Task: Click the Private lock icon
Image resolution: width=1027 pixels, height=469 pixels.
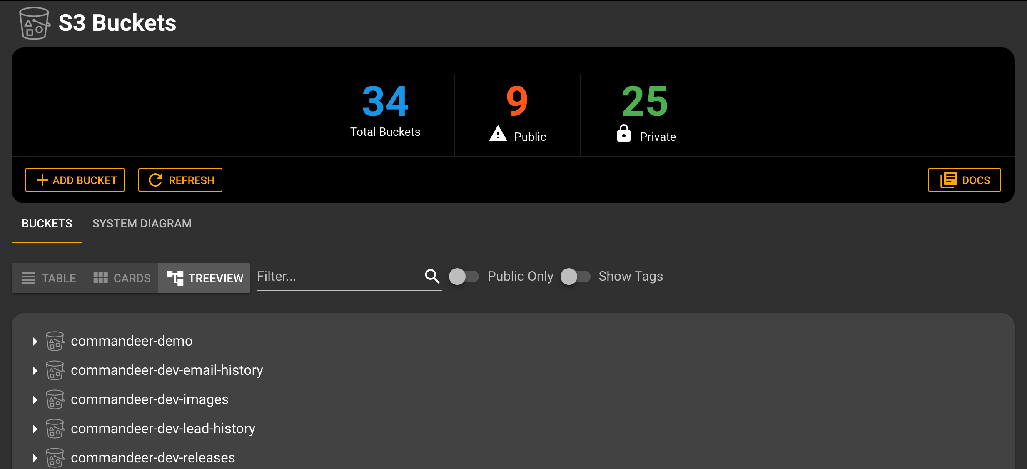Action: [x=623, y=133]
